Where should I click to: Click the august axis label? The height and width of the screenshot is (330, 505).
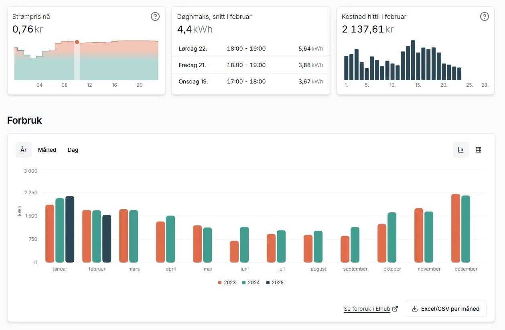[x=318, y=269]
